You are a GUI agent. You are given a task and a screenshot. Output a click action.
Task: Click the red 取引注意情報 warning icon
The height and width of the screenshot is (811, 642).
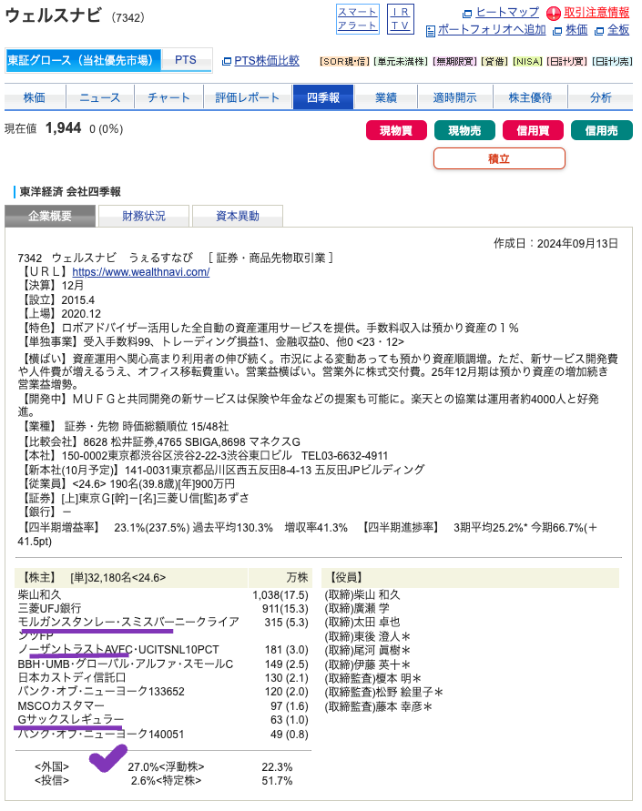[x=554, y=13]
